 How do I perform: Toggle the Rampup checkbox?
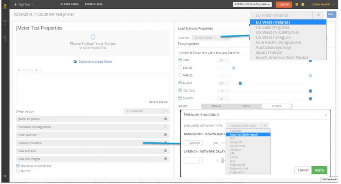(180, 83)
